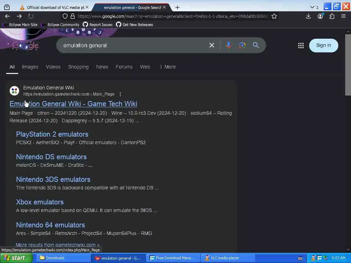Open the PlayStation 2 emulators link
The image size is (351, 263).
click(x=52, y=134)
